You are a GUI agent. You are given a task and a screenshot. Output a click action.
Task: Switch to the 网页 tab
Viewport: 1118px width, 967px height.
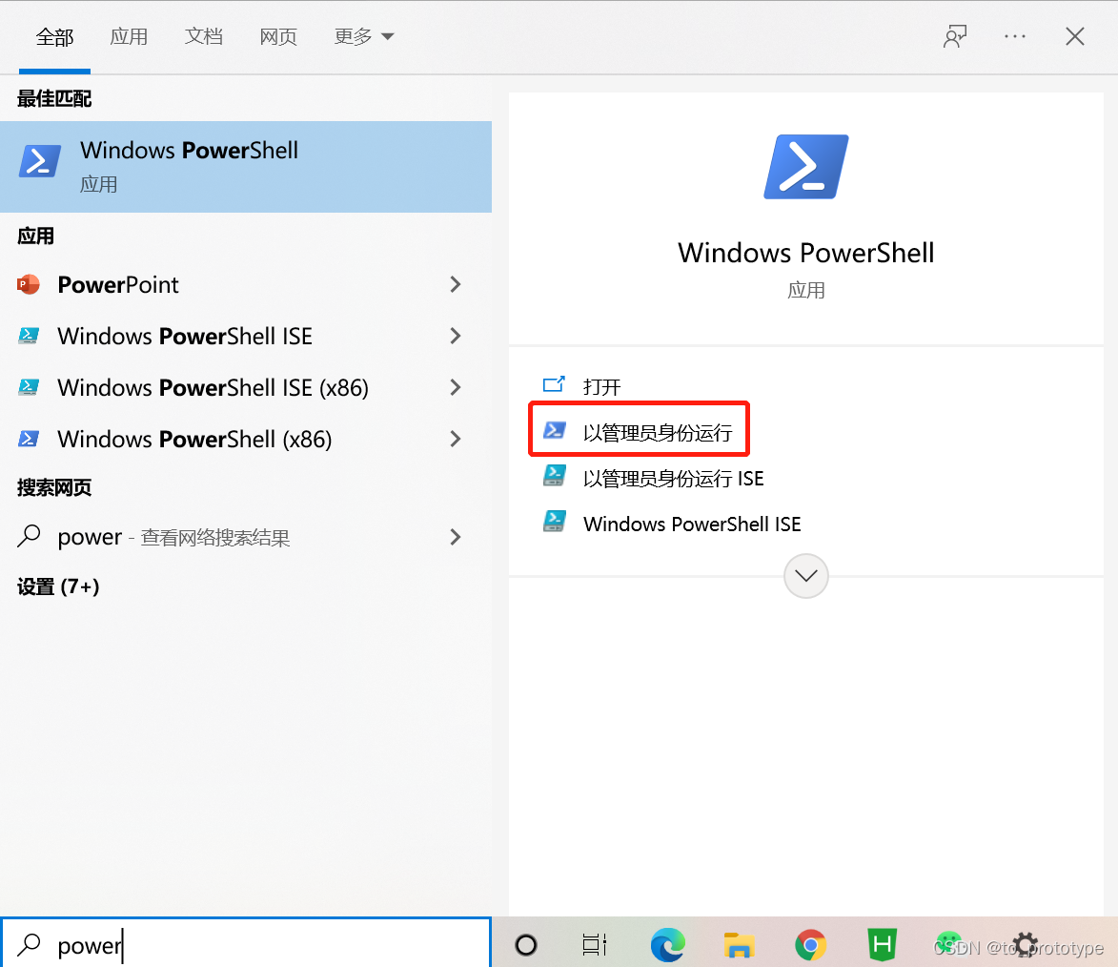(278, 36)
